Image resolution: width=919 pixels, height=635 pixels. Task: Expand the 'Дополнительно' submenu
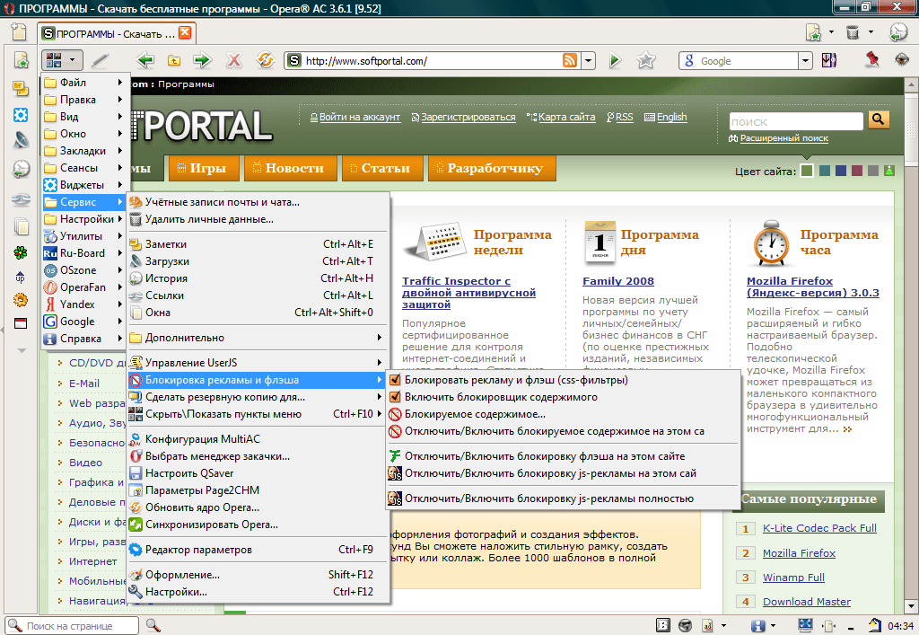point(258,338)
